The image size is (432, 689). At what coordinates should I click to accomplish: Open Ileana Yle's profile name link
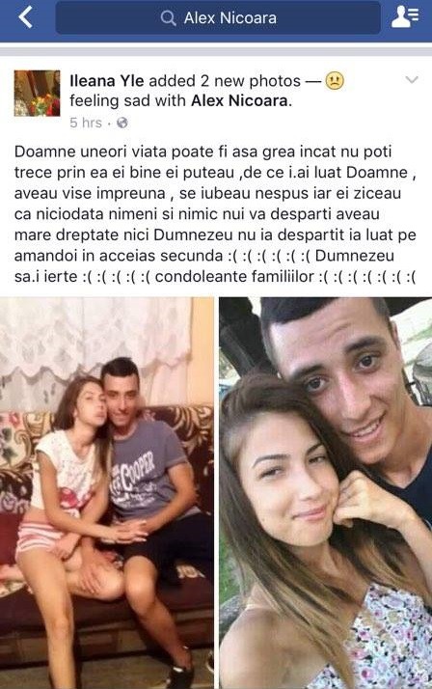pos(107,81)
